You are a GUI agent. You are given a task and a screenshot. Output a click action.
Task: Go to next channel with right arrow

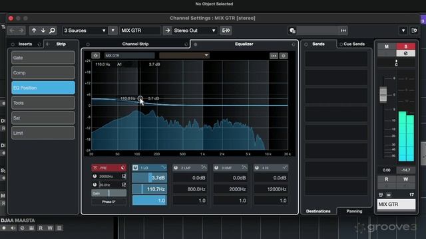click(21, 31)
